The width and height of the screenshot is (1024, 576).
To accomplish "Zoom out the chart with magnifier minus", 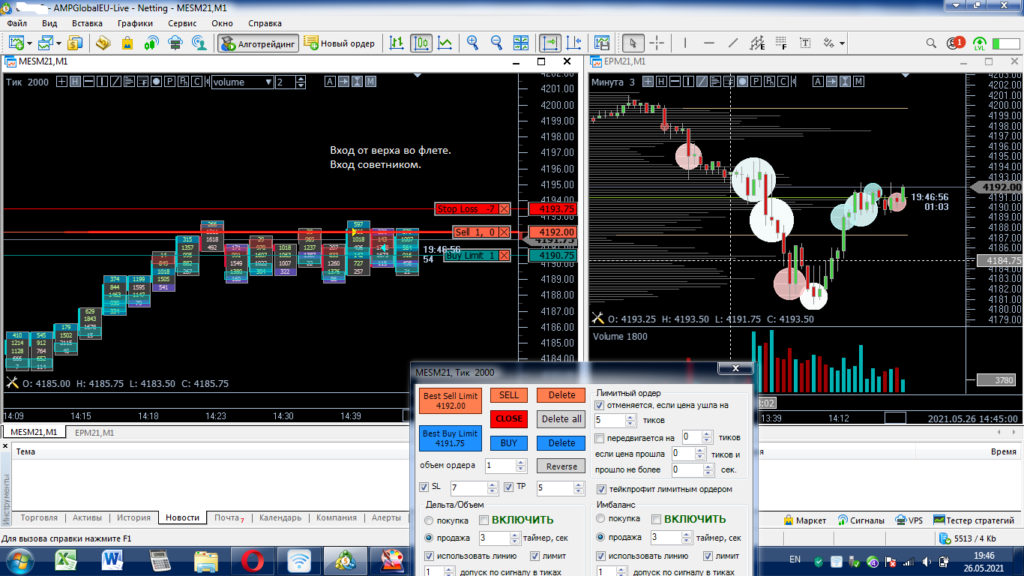I will pyautogui.click(x=496, y=43).
